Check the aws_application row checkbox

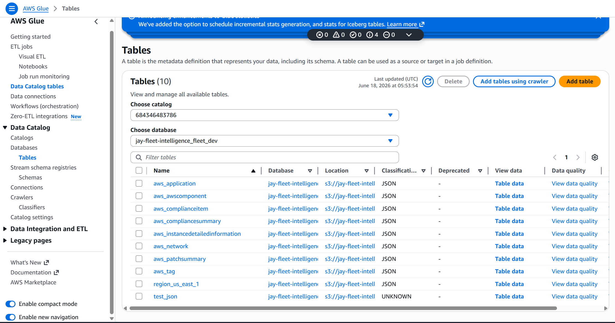coord(139,183)
